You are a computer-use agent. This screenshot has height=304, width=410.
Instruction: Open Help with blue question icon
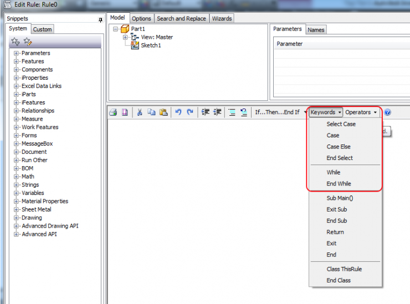(x=387, y=112)
